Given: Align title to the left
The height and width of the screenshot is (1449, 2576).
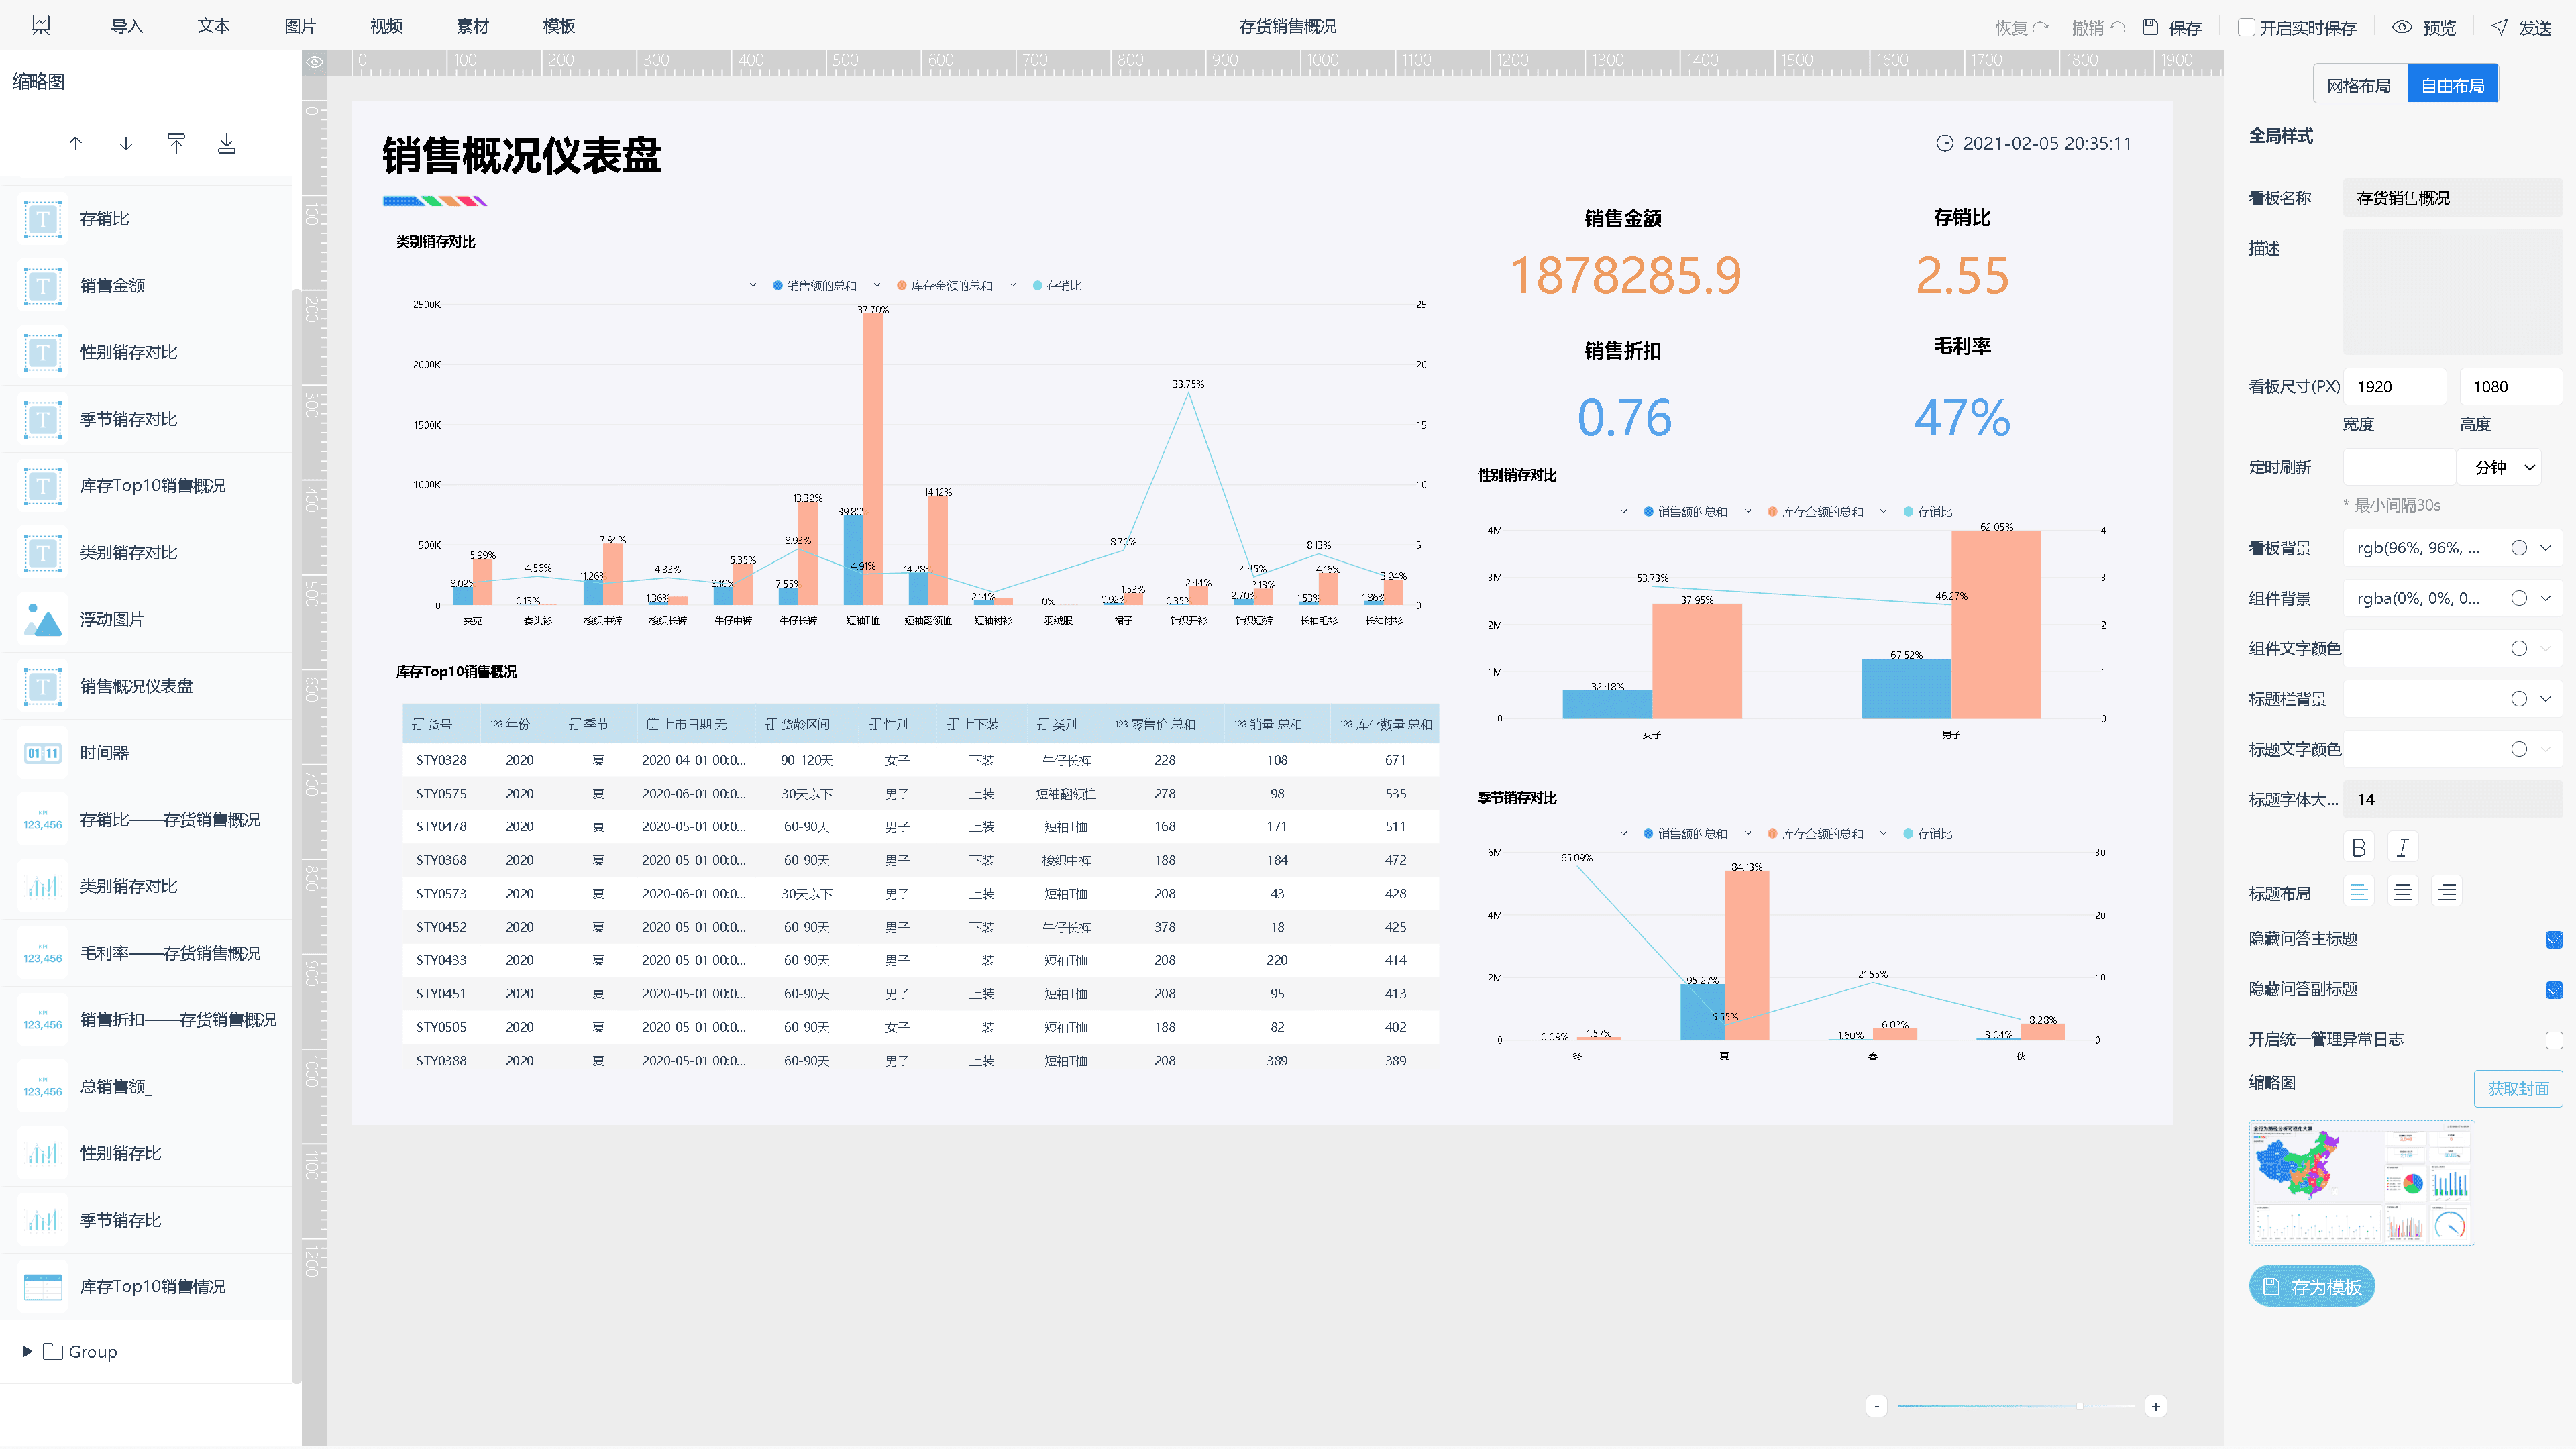Looking at the screenshot, I should (x=2359, y=892).
